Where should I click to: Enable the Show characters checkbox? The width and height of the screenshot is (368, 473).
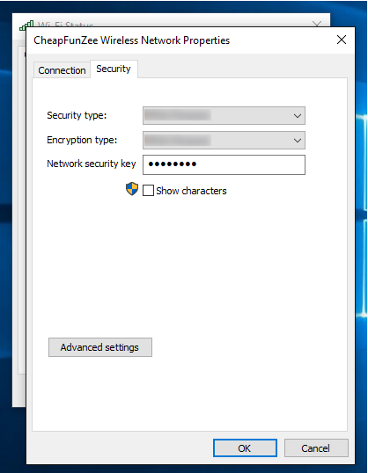click(148, 191)
